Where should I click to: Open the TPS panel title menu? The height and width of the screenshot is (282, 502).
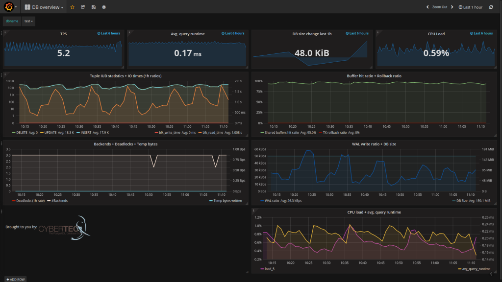point(63,34)
